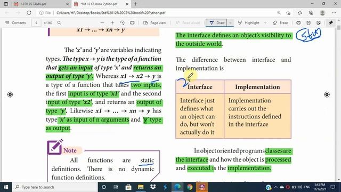The height and width of the screenshot is (192, 341).
Task: Click the File info icon in address bar
Action: (45, 13)
